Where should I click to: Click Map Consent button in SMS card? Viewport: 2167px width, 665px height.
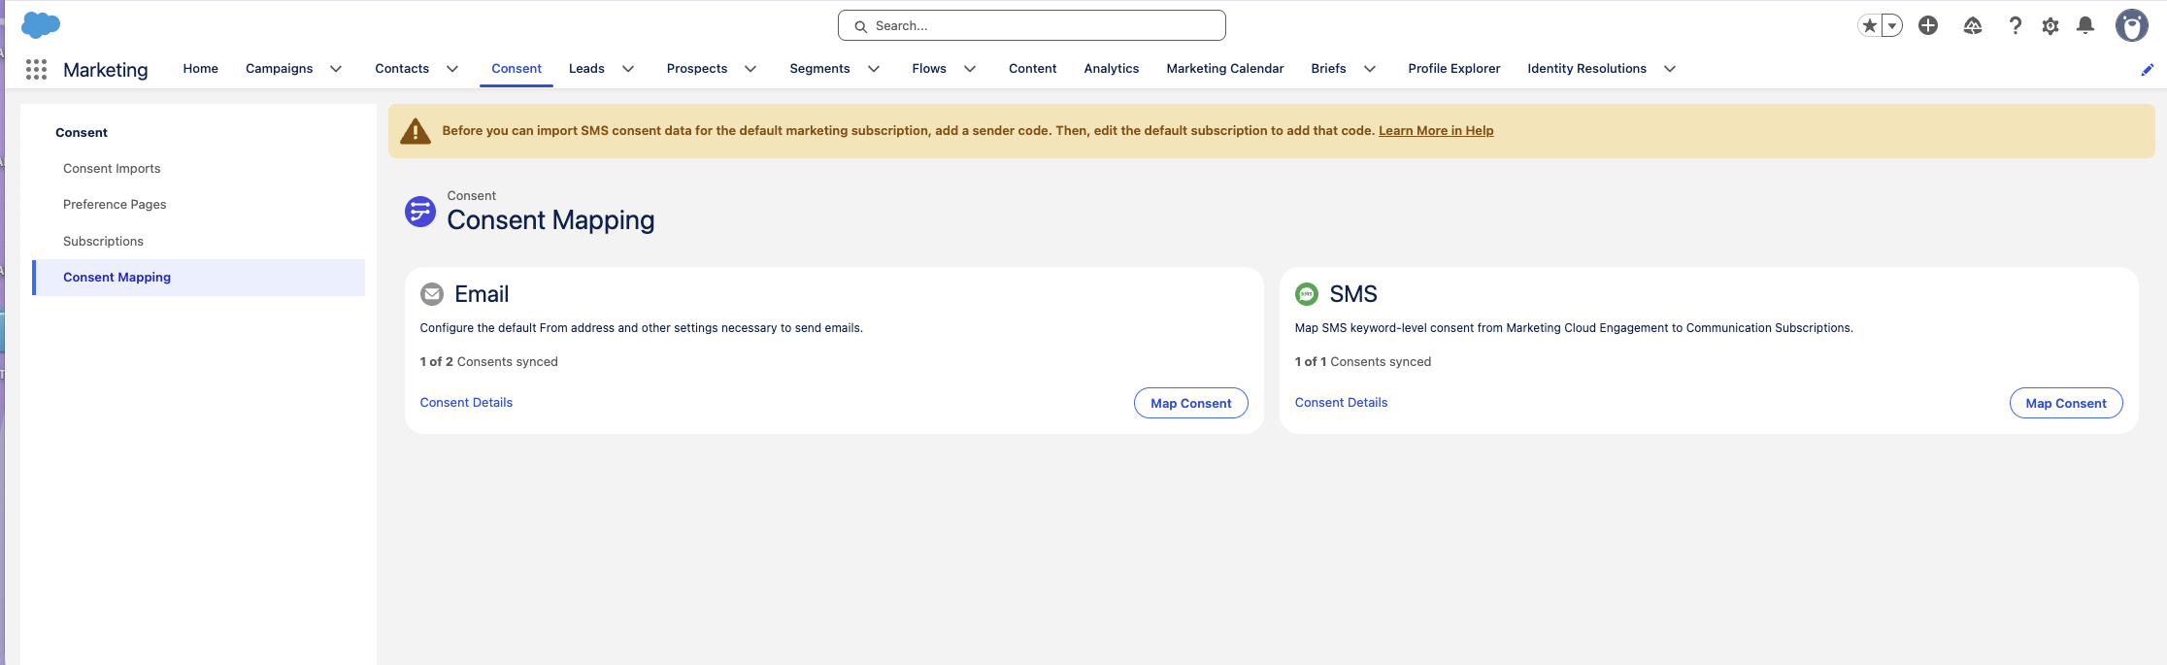[2066, 404]
